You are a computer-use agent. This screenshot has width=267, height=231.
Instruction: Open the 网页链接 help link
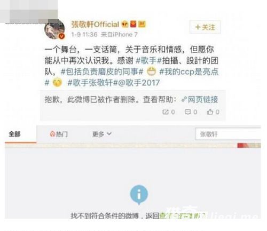tap(200, 99)
